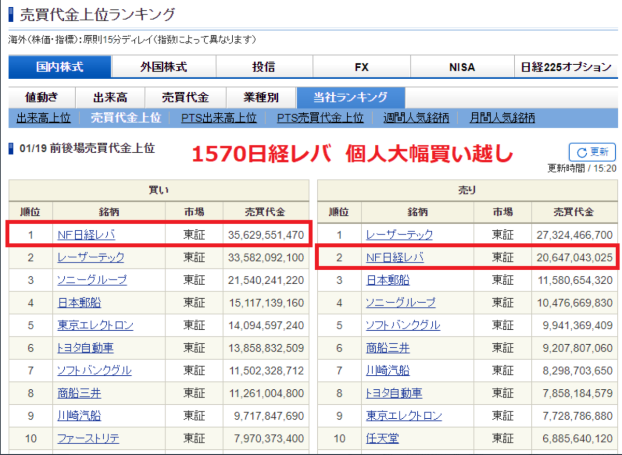Image resolution: width=622 pixels, height=455 pixels.
Task: Click the value 11,580,654,320
Action: 575,280
